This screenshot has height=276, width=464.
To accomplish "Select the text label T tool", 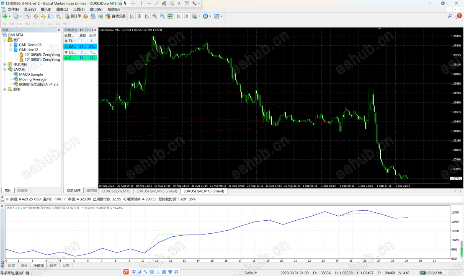I will coord(187,3).
